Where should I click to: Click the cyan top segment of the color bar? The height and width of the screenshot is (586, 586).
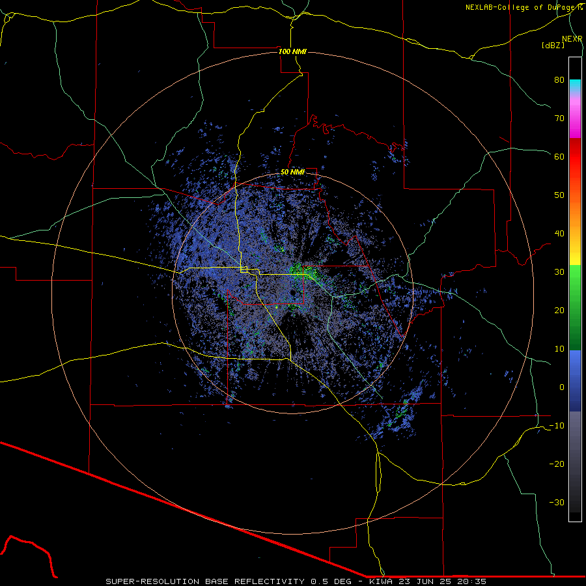pos(575,85)
